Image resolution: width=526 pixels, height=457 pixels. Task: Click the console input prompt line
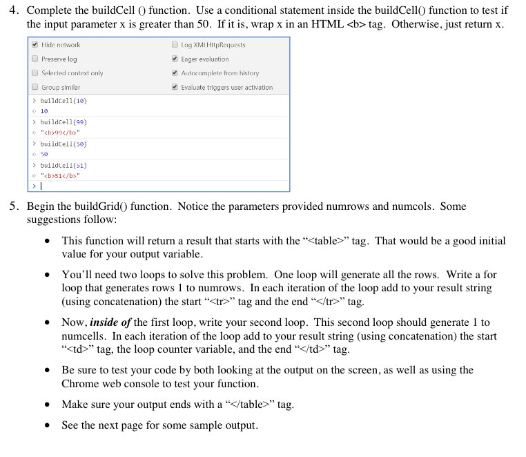point(159,186)
